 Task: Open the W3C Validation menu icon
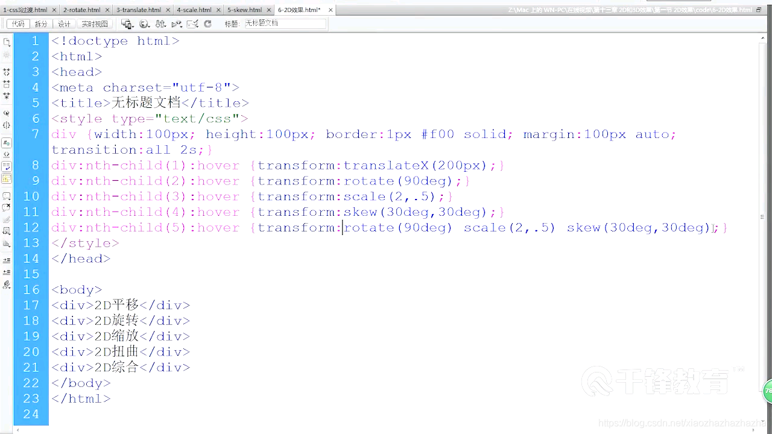[x=177, y=24]
